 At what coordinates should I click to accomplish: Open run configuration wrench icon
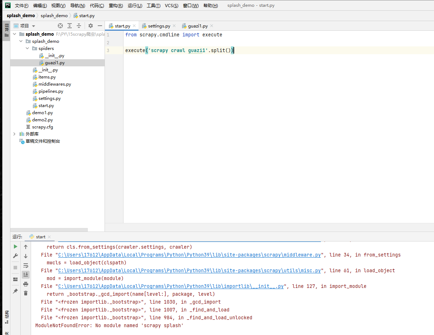point(15,256)
